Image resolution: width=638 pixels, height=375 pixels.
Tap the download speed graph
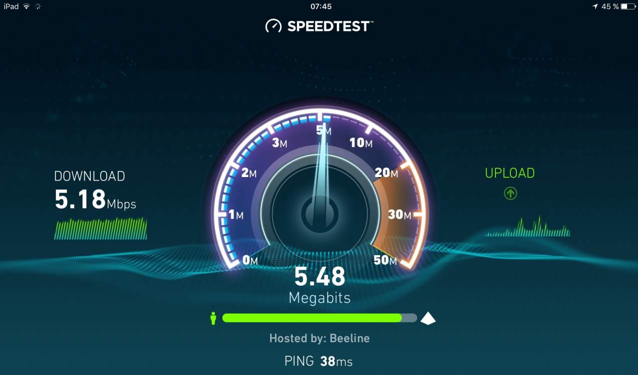pos(101,228)
